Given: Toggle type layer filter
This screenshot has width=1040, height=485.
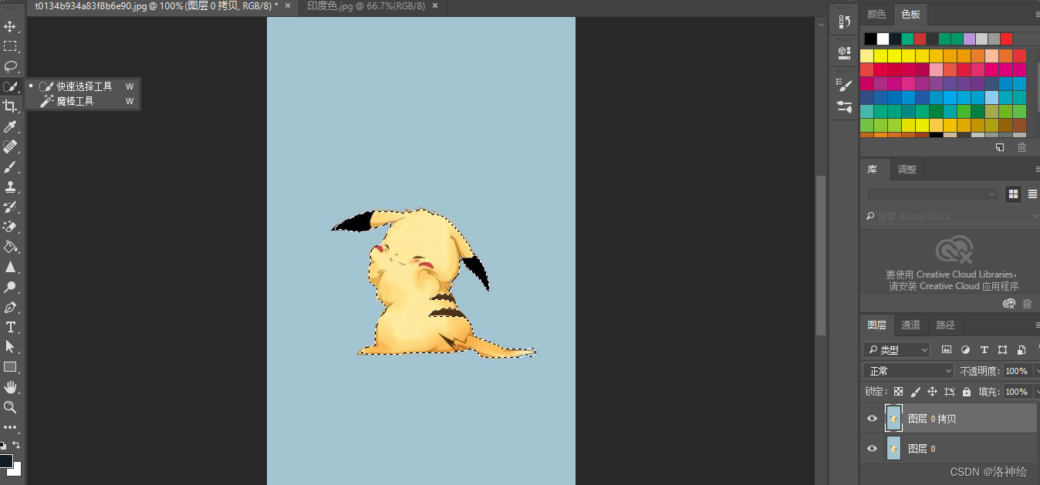Looking at the screenshot, I should [x=984, y=350].
